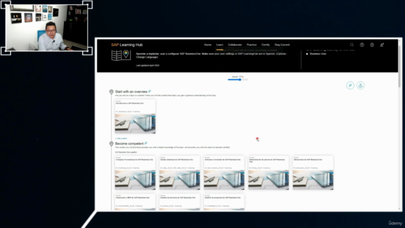Open the Gestión de proyectos course card
Image resolution: width=405 pixels, height=228 pixels.
point(224,202)
